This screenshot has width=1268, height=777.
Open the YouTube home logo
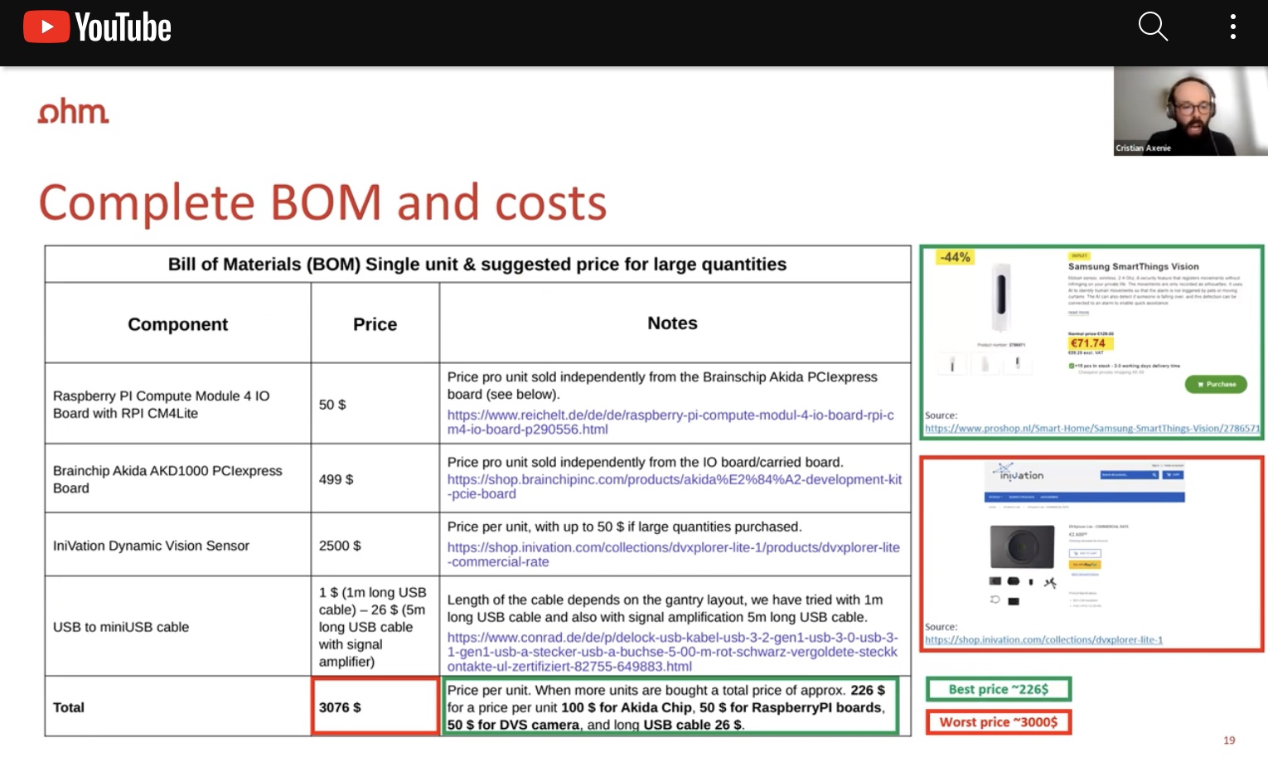coord(98,27)
